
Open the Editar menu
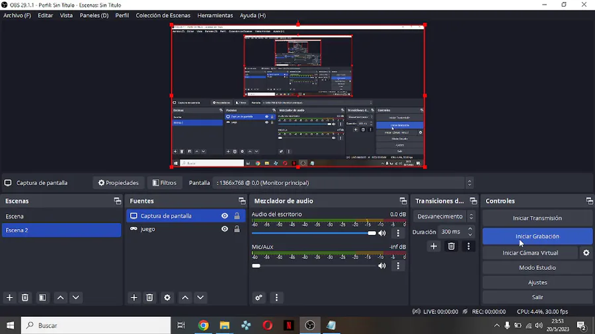coord(45,16)
